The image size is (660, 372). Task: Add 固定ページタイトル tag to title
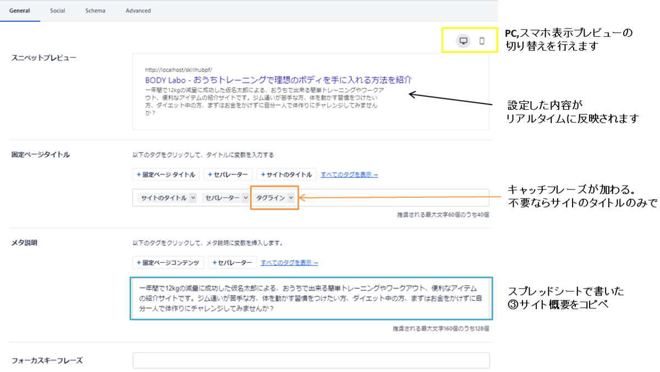click(166, 175)
